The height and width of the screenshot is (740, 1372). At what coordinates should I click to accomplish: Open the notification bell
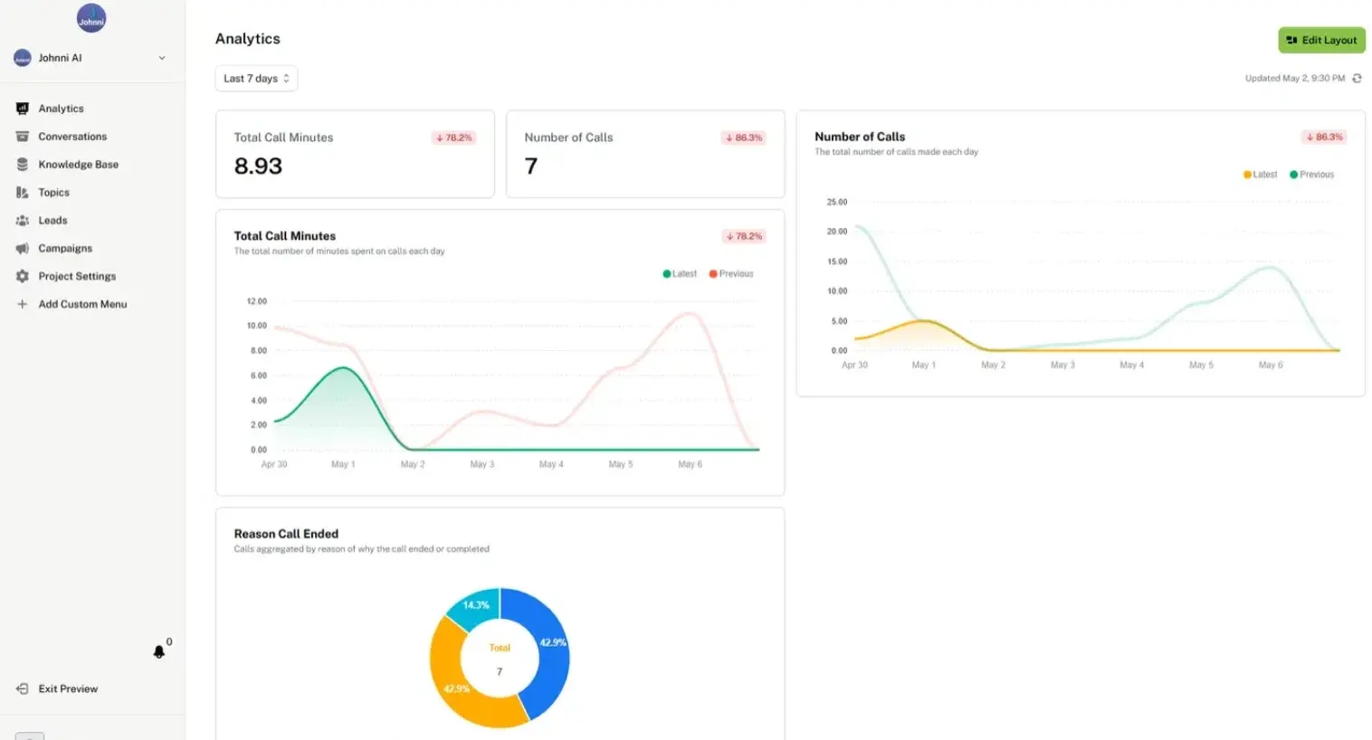pos(158,651)
